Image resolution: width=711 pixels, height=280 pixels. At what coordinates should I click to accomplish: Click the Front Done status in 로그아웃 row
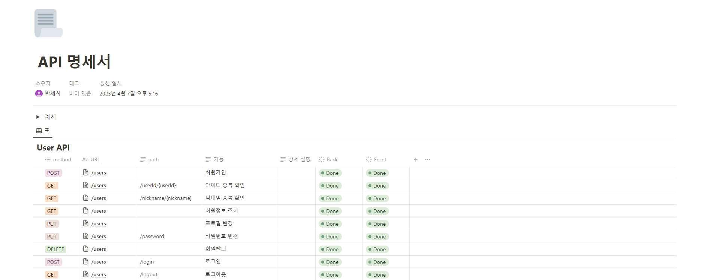coord(377,275)
